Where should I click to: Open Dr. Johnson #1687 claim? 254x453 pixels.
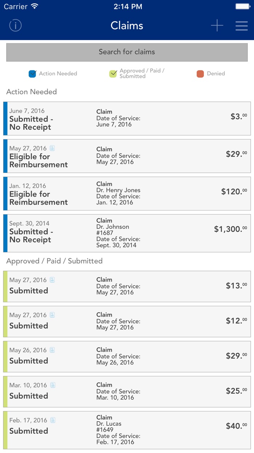(x=127, y=233)
